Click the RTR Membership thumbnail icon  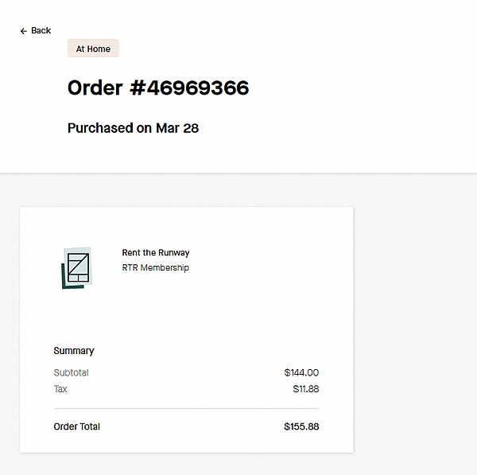[77, 267]
